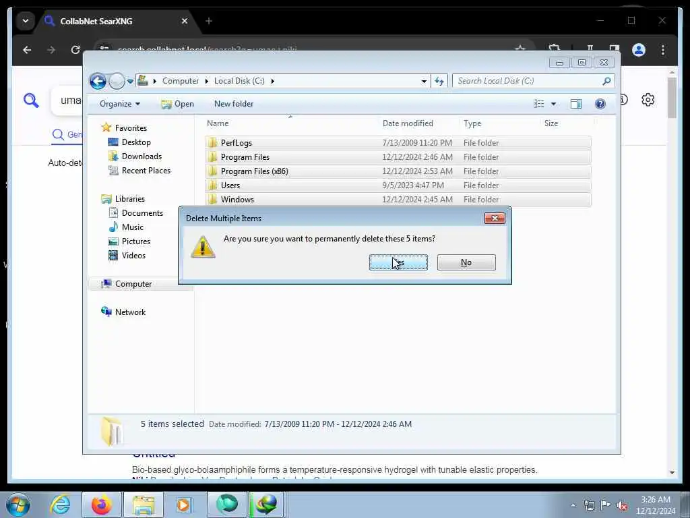
Task: Sort by Date modified column header
Action: pyautogui.click(x=408, y=123)
